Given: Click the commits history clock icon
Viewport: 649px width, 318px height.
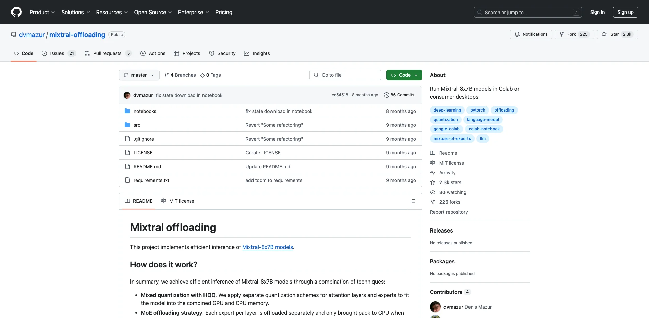Looking at the screenshot, I should point(387,95).
